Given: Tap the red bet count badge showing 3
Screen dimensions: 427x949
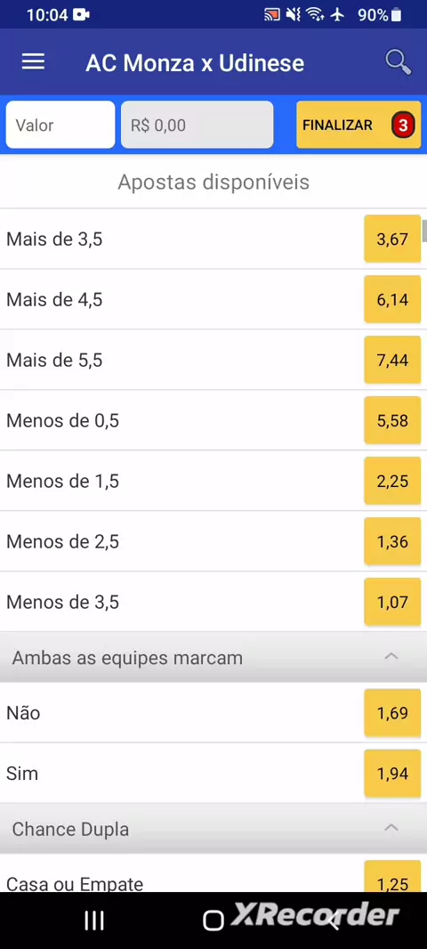Looking at the screenshot, I should coord(403,126).
